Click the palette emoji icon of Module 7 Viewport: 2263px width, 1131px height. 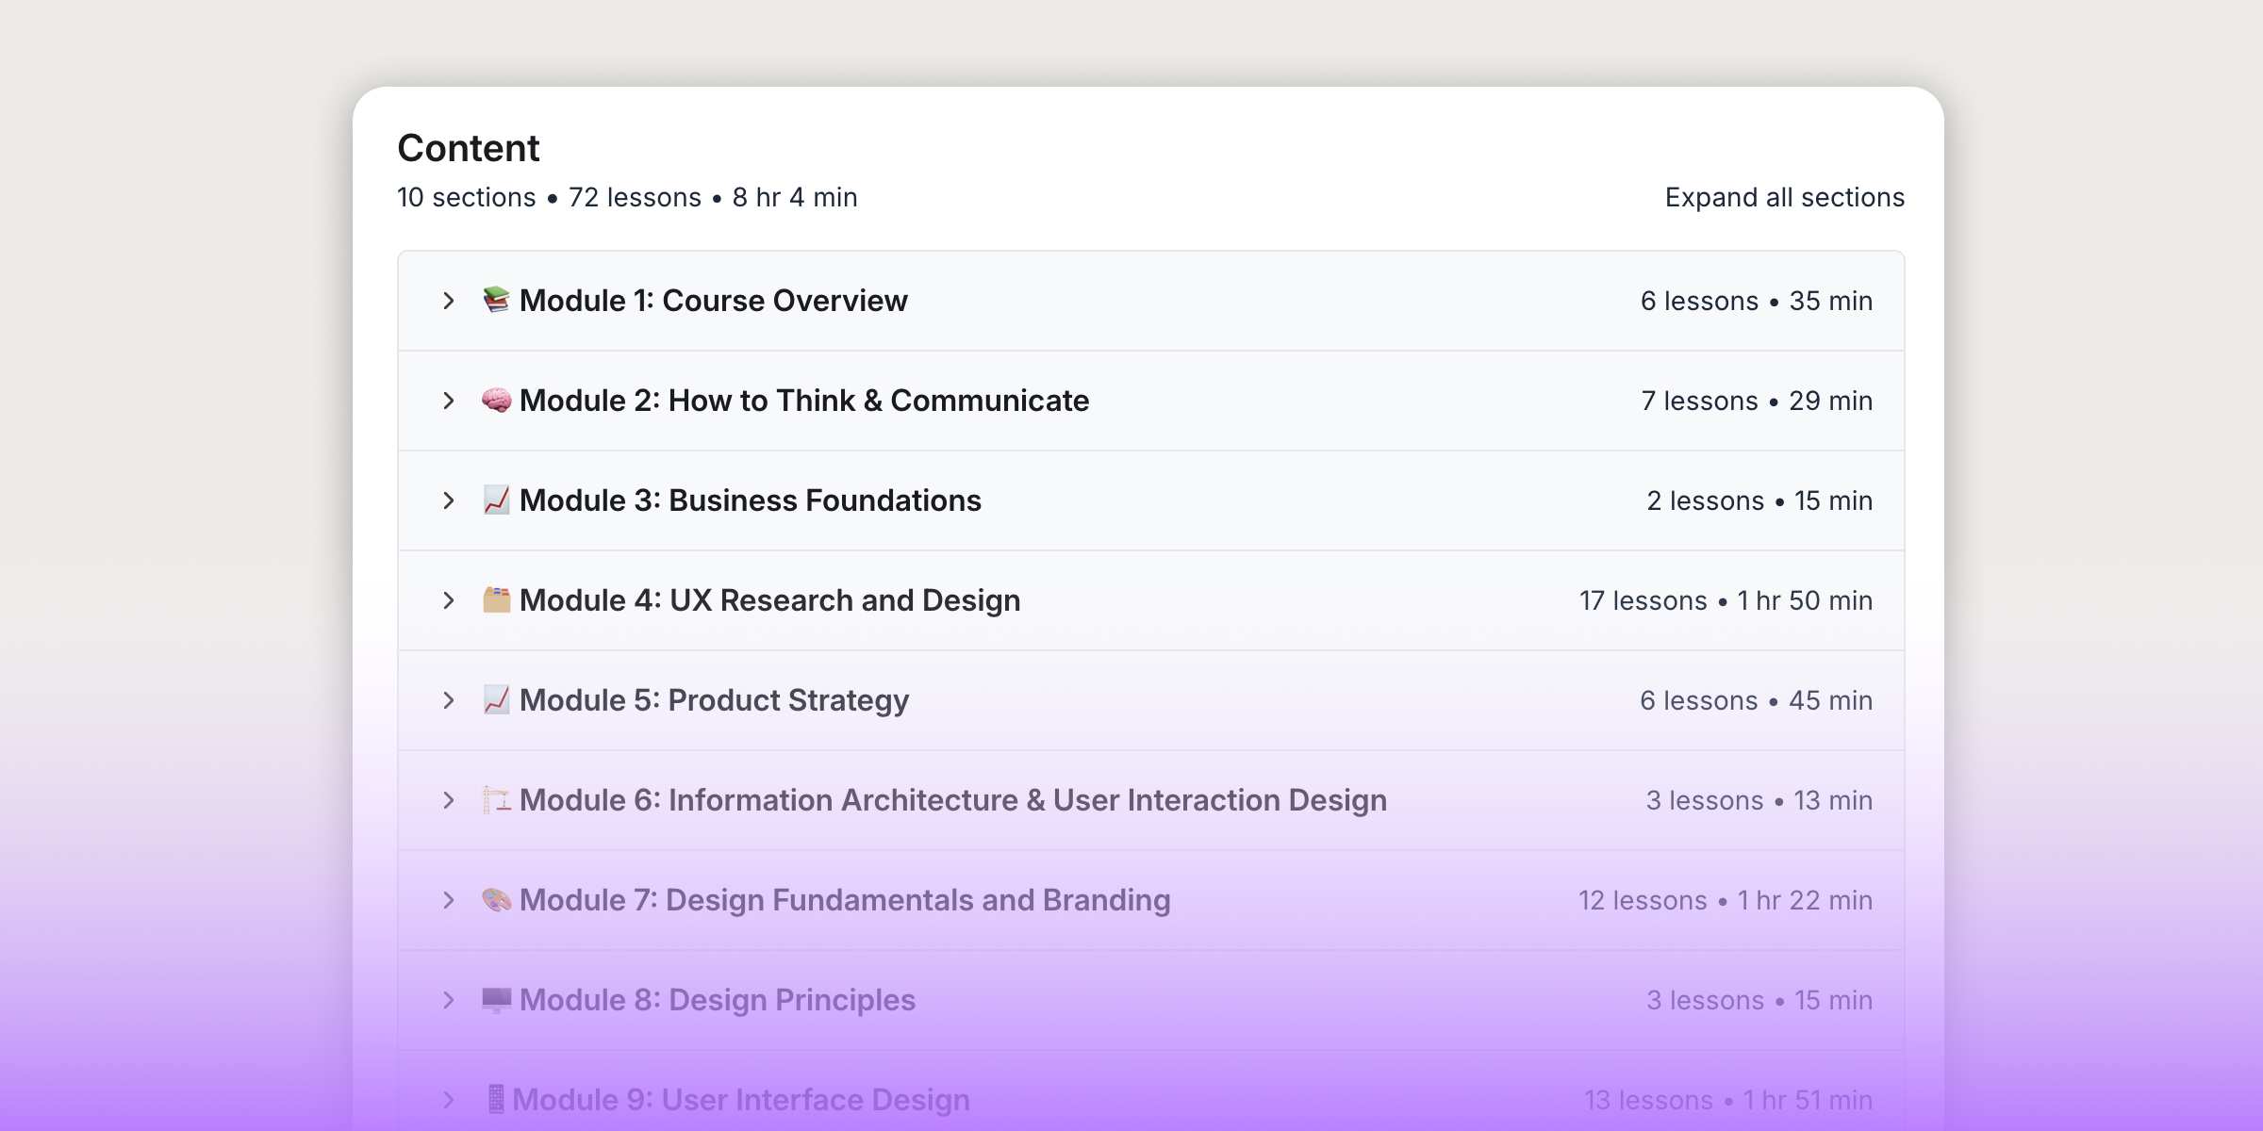point(496,900)
